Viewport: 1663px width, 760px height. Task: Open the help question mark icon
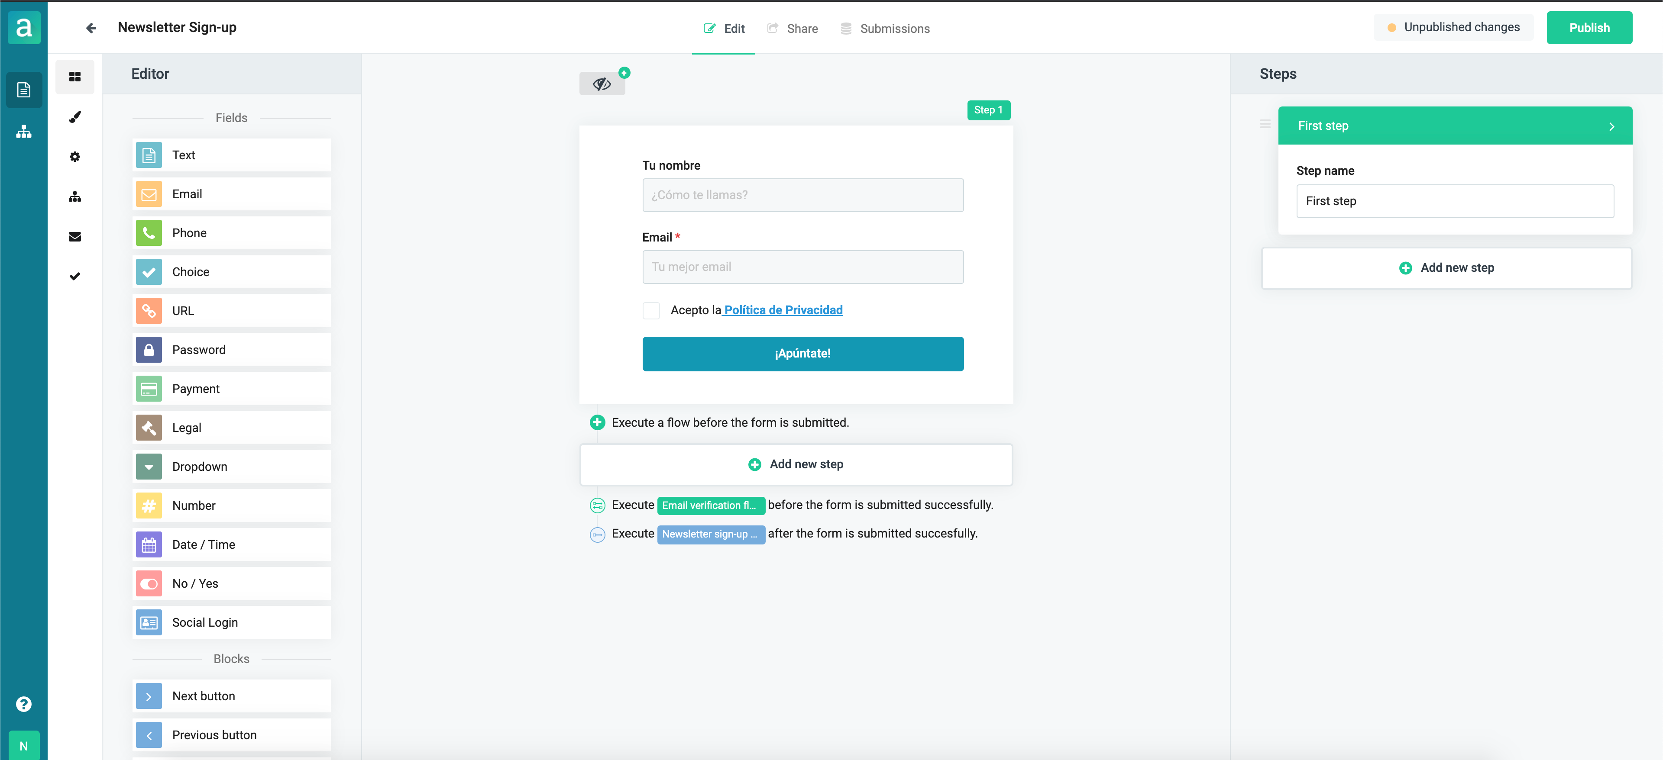[x=24, y=704]
